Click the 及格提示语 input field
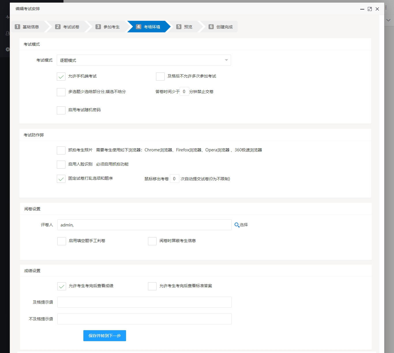The image size is (394, 353). pos(145,302)
